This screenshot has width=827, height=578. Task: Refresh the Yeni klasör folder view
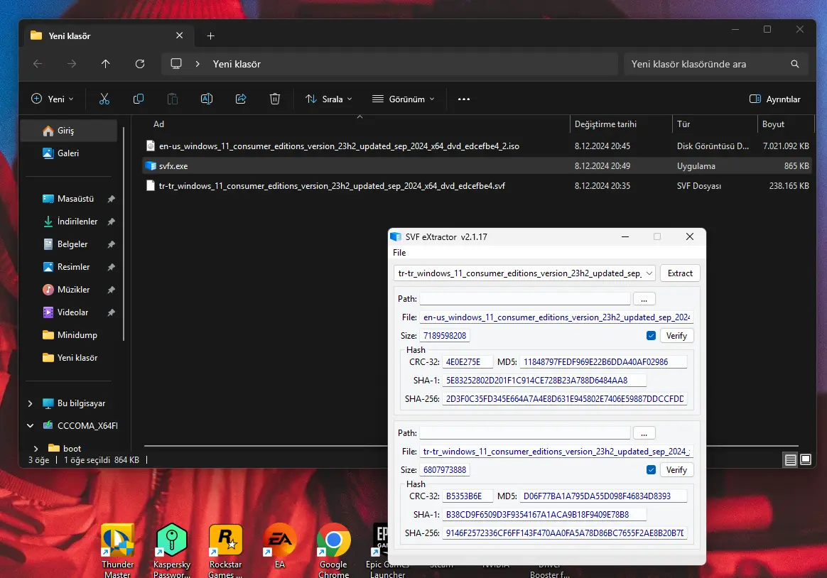click(140, 64)
